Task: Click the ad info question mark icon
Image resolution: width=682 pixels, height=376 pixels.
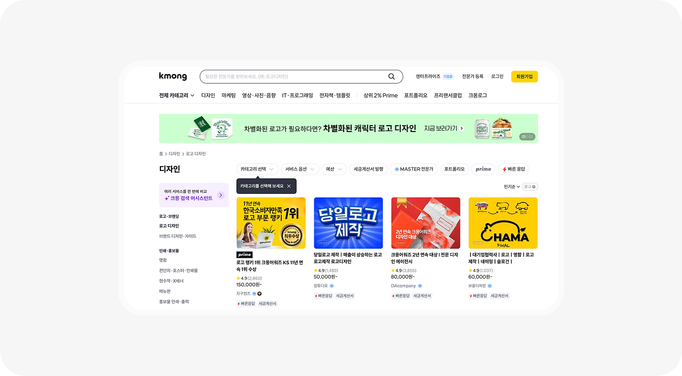Action: click(x=534, y=186)
